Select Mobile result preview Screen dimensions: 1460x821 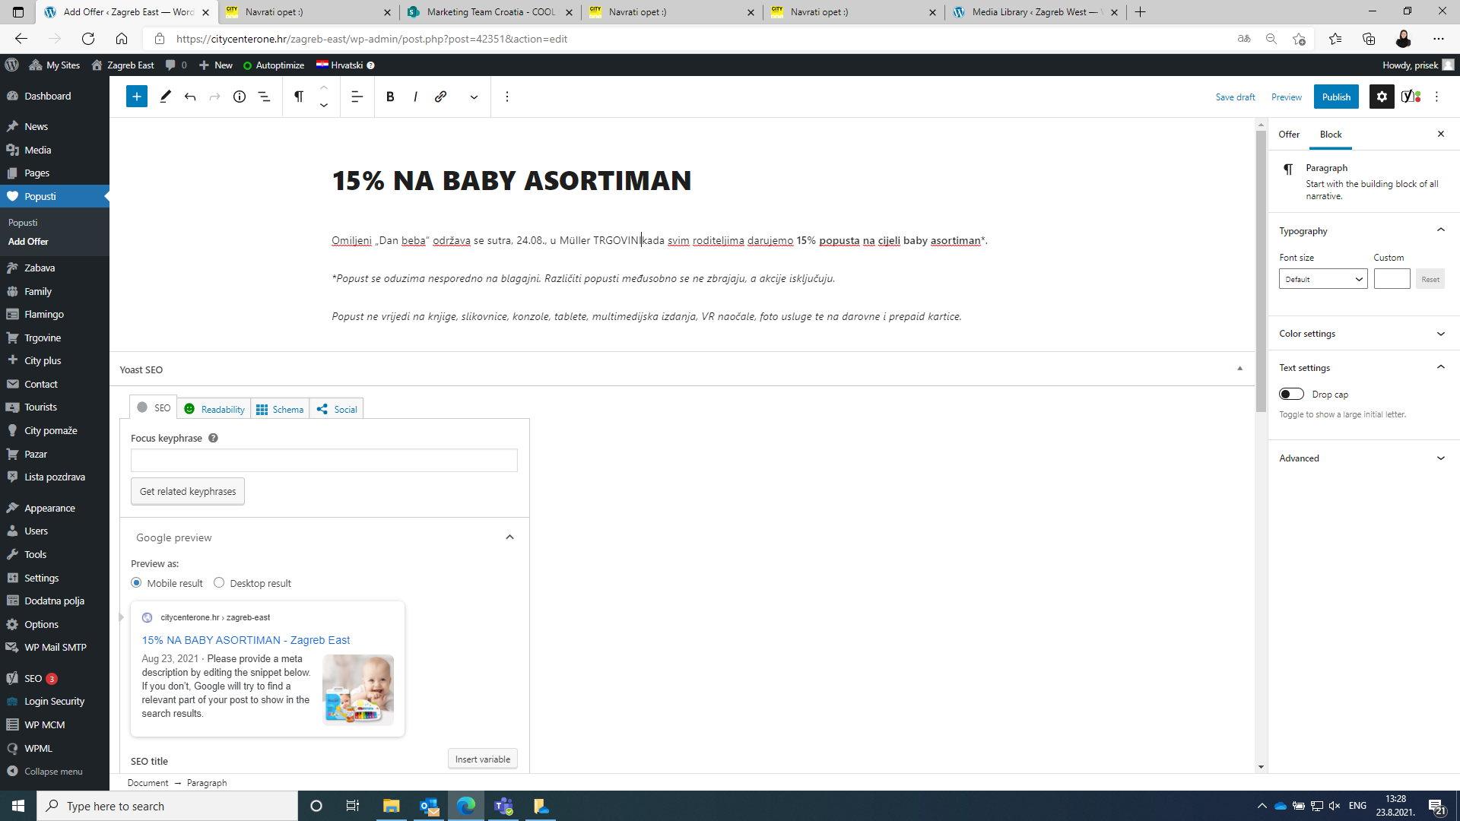(136, 582)
